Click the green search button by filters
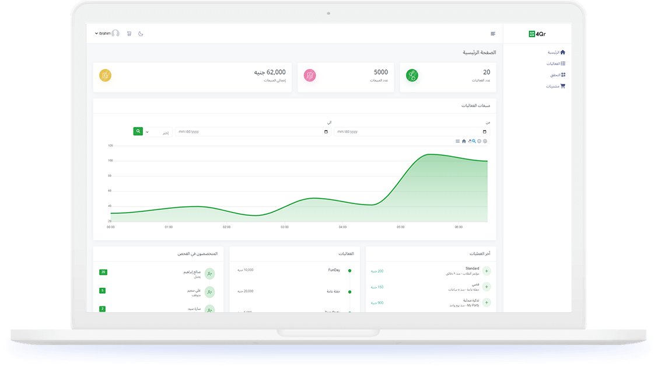657x367 pixels. [138, 132]
